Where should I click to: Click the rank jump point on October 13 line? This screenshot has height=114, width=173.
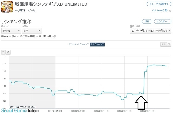point(144,83)
